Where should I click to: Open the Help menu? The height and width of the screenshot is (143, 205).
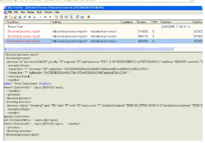[x=57, y=12]
